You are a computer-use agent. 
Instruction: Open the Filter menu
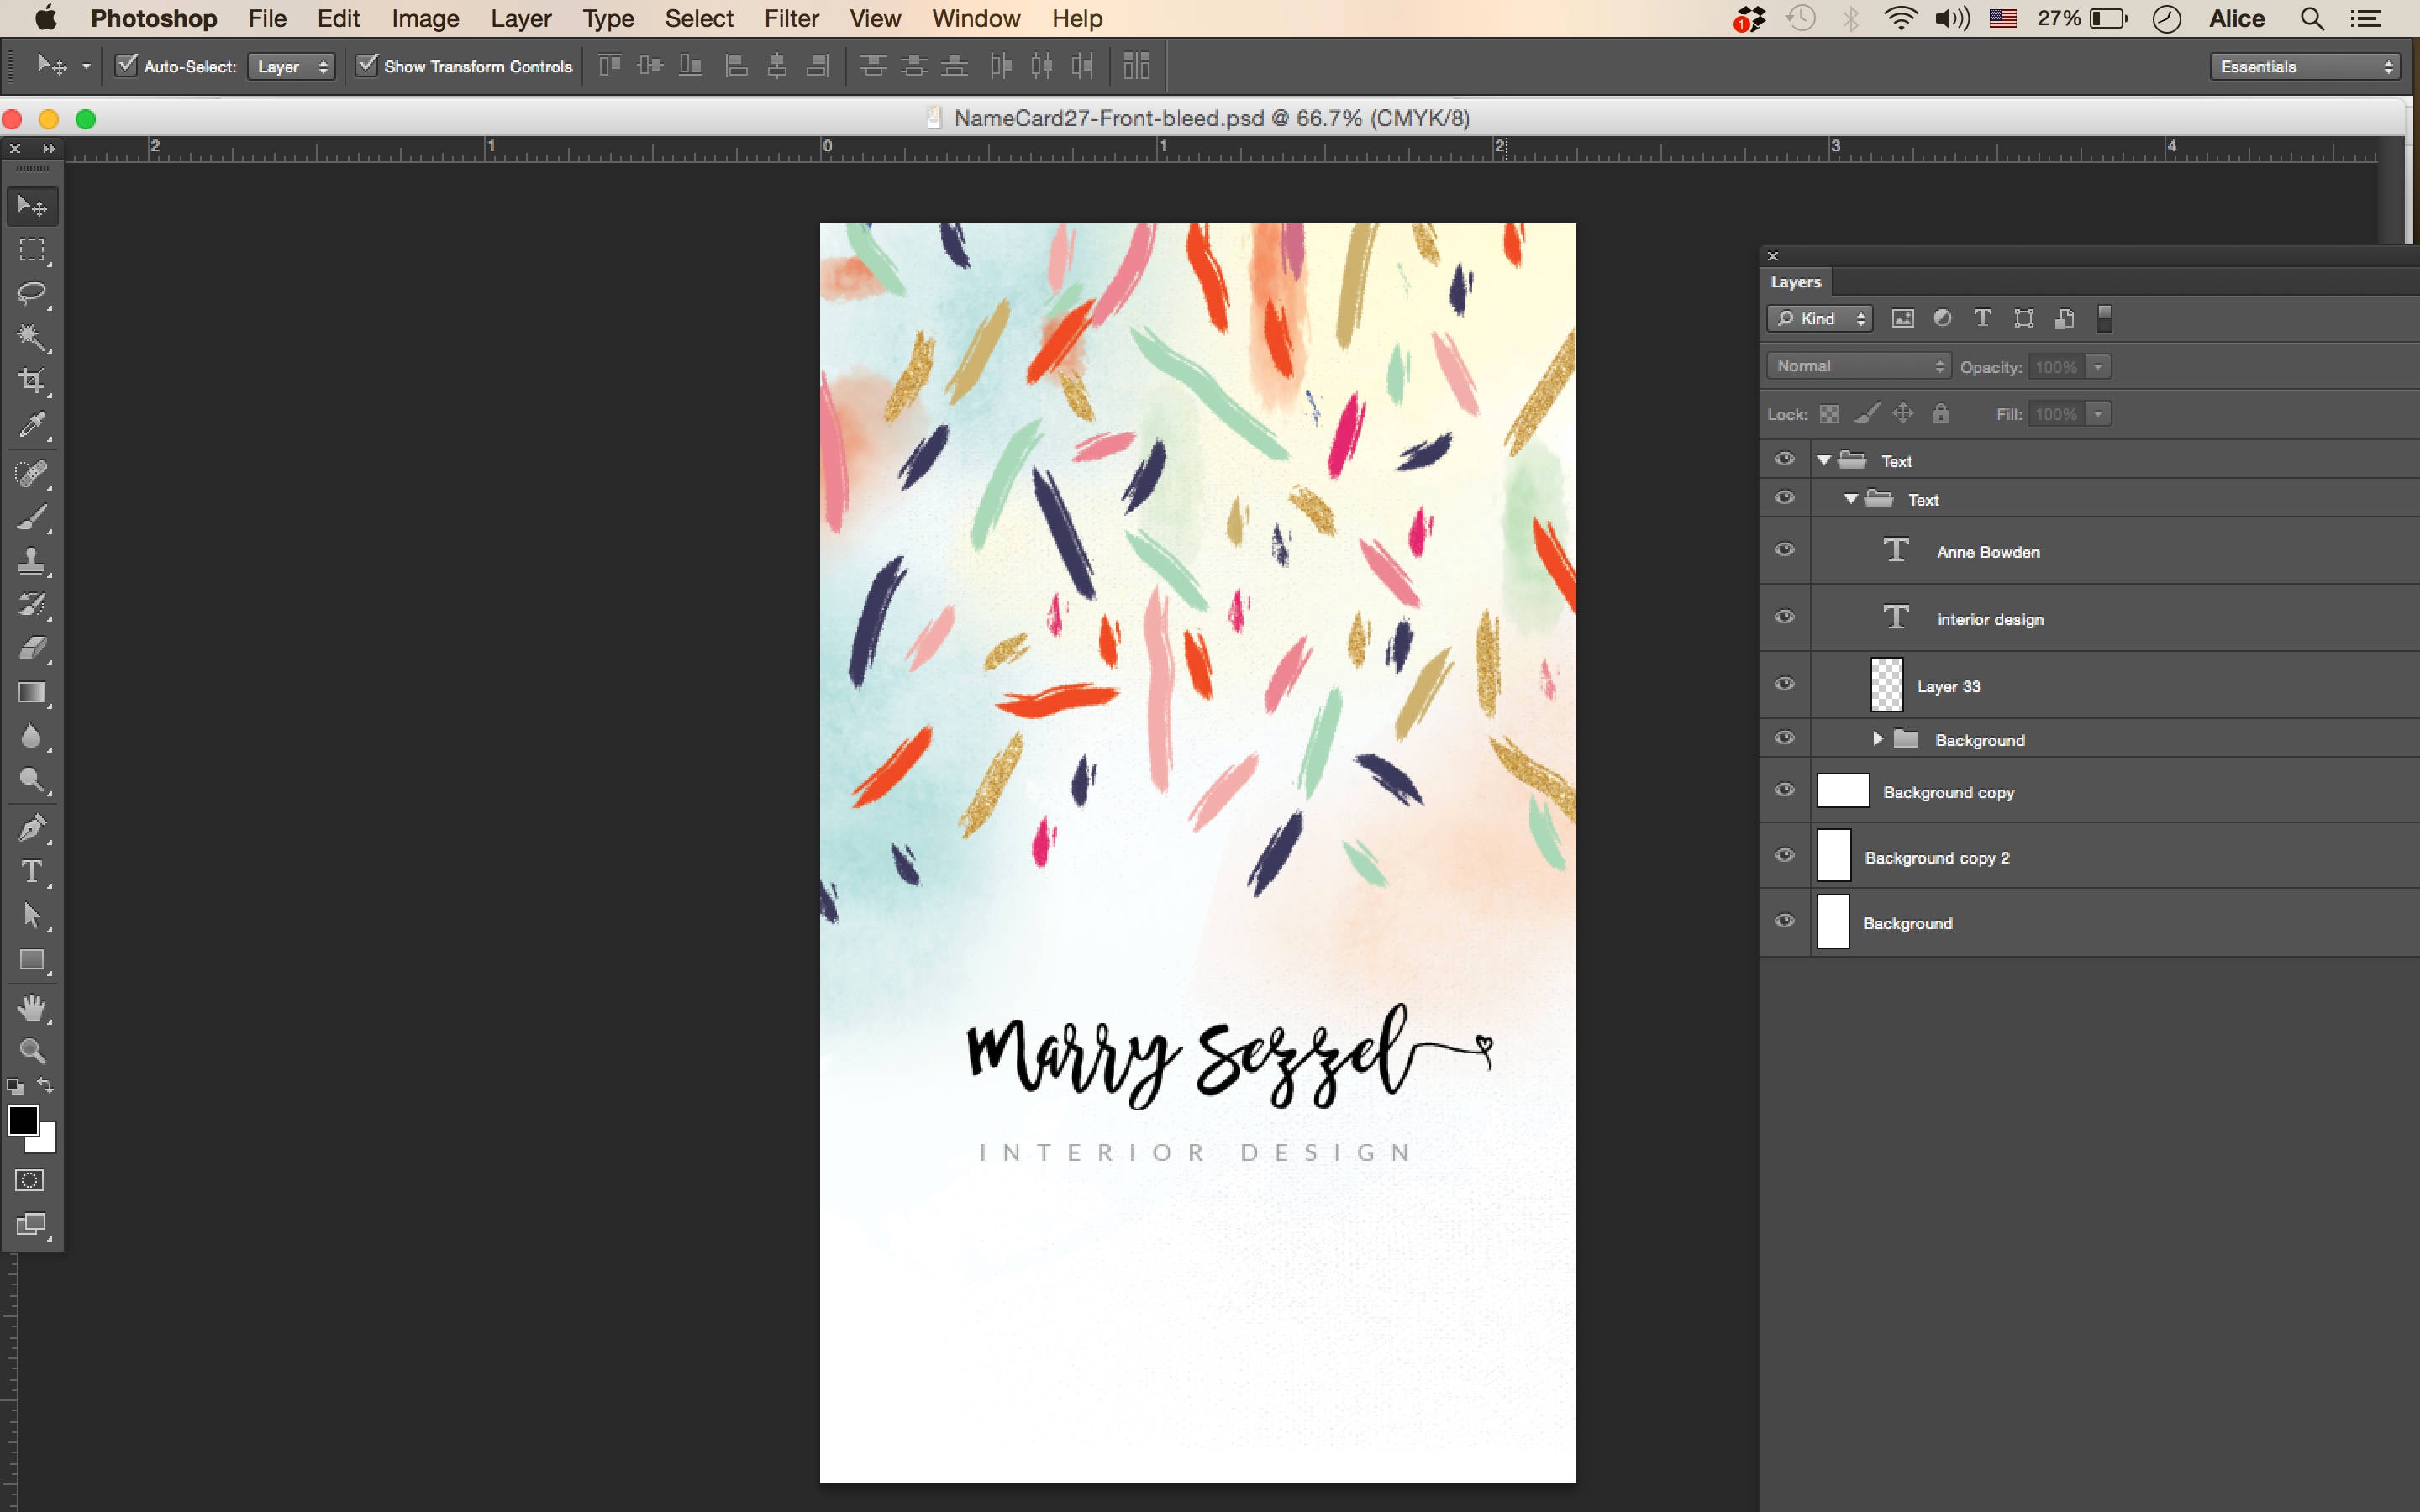tap(791, 18)
